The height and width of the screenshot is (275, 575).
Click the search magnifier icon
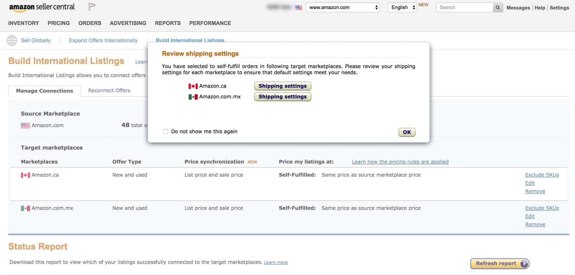click(x=498, y=8)
